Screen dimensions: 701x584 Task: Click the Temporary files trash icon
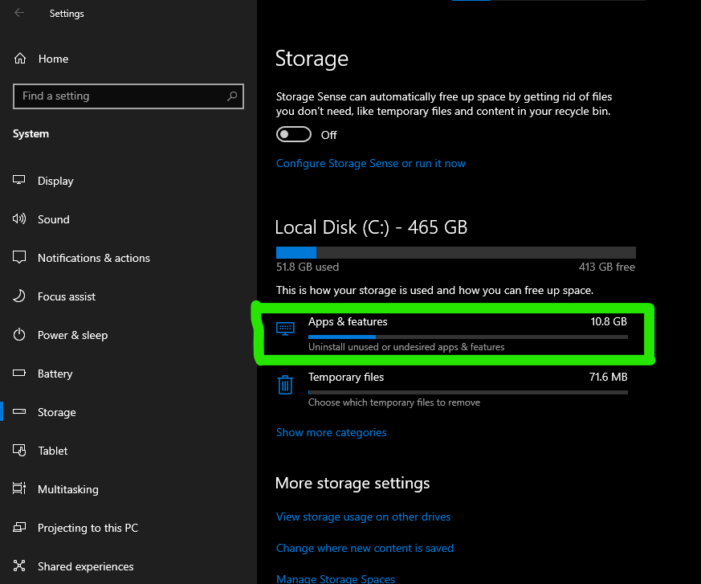tap(285, 385)
